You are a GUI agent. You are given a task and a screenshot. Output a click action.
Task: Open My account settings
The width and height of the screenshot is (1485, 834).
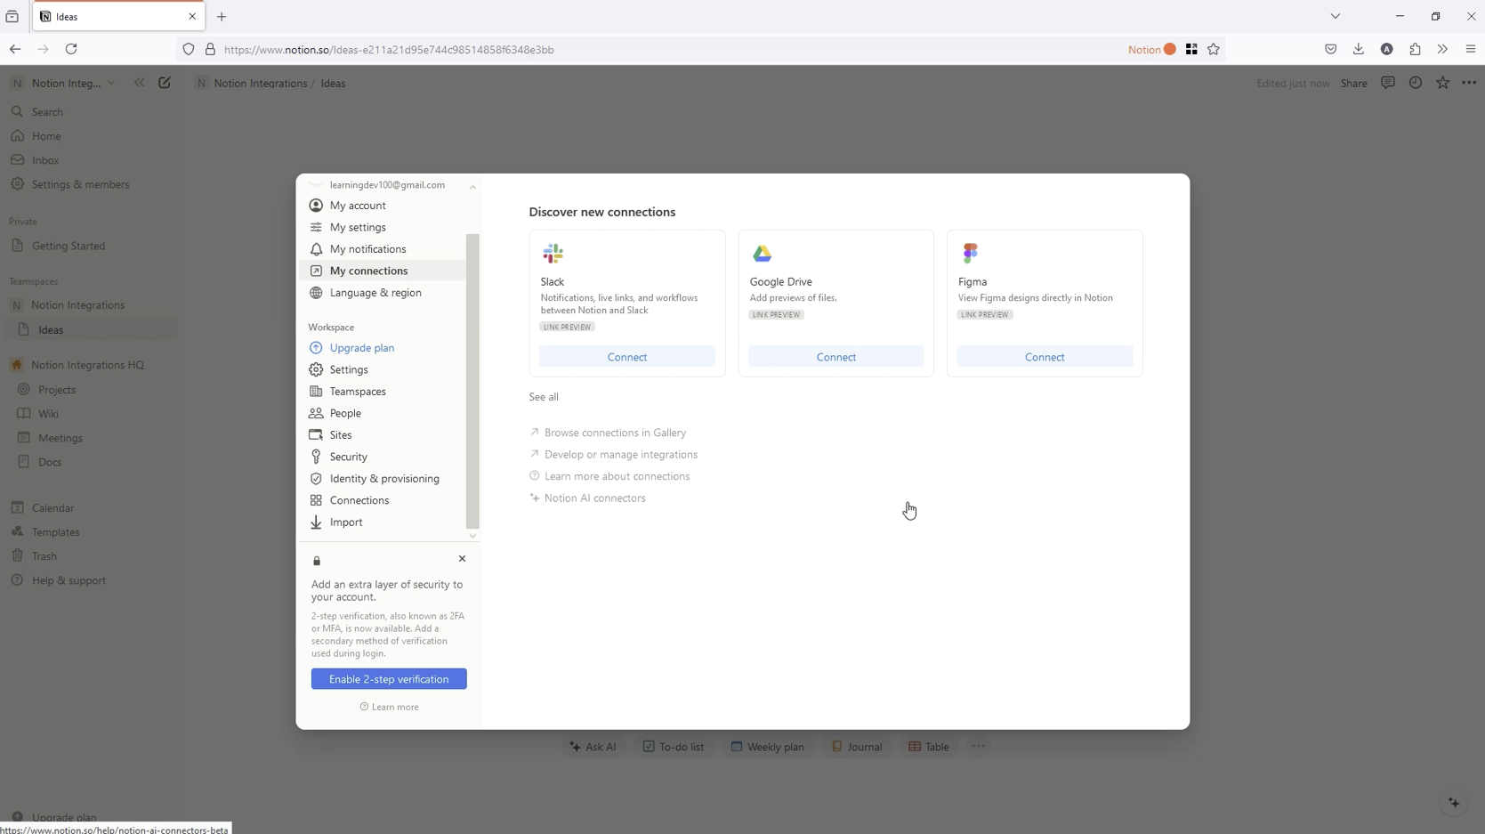click(383, 206)
